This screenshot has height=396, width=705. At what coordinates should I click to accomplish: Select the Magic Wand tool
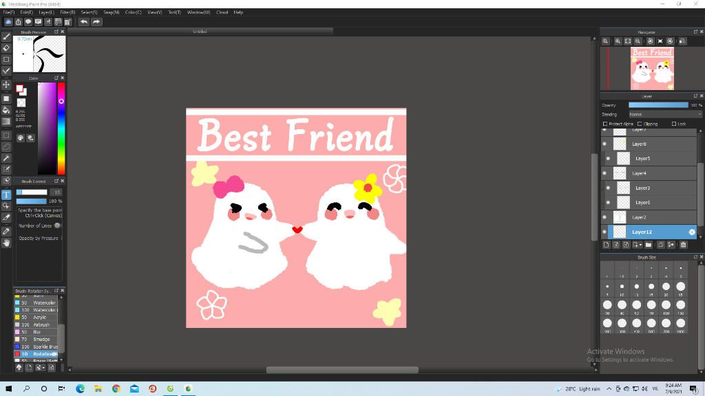click(6, 158)
